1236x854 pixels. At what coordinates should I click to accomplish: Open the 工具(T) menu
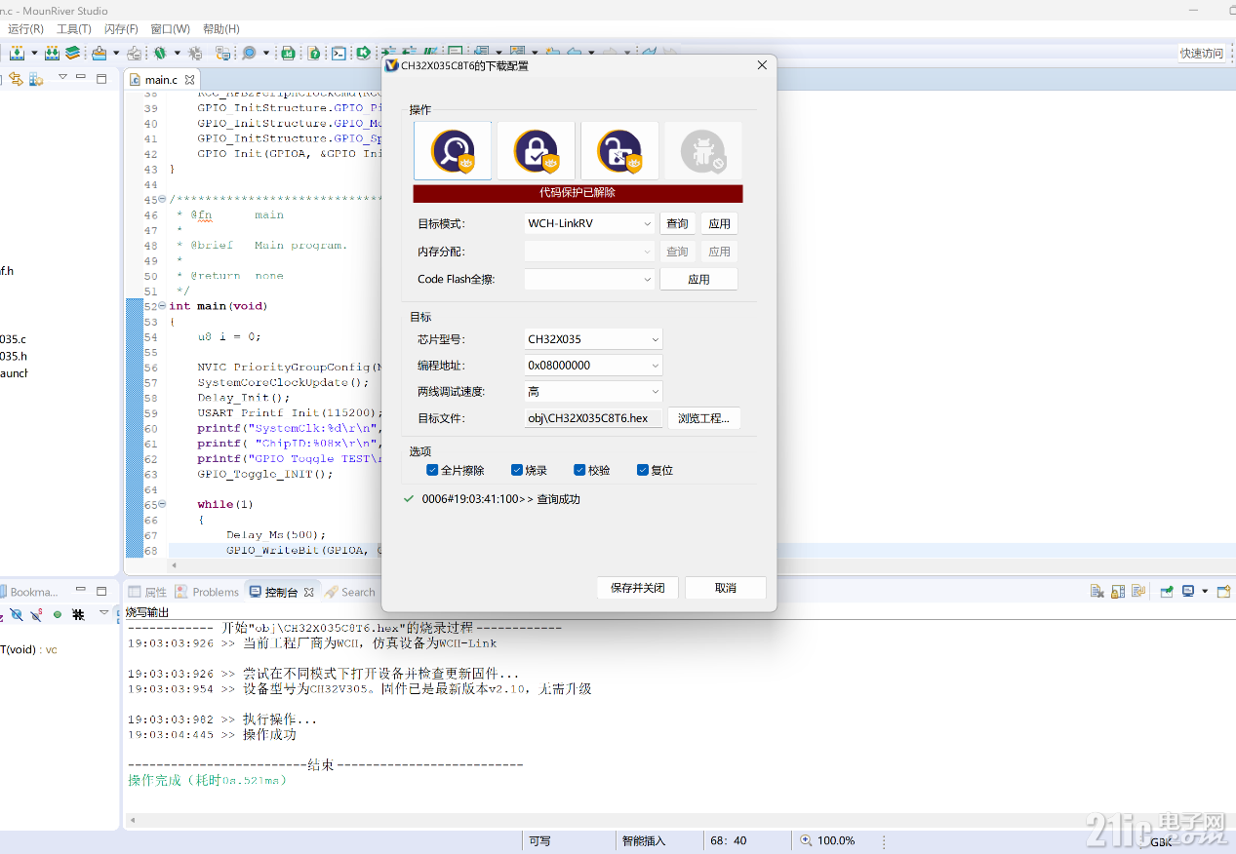[73, 29]
